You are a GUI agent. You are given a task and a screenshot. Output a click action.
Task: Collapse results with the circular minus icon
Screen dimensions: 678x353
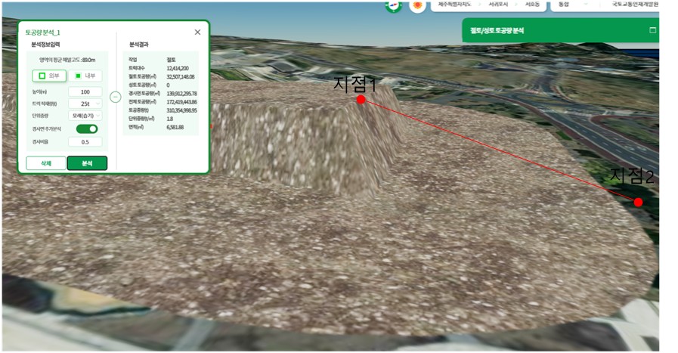(116, 98)
